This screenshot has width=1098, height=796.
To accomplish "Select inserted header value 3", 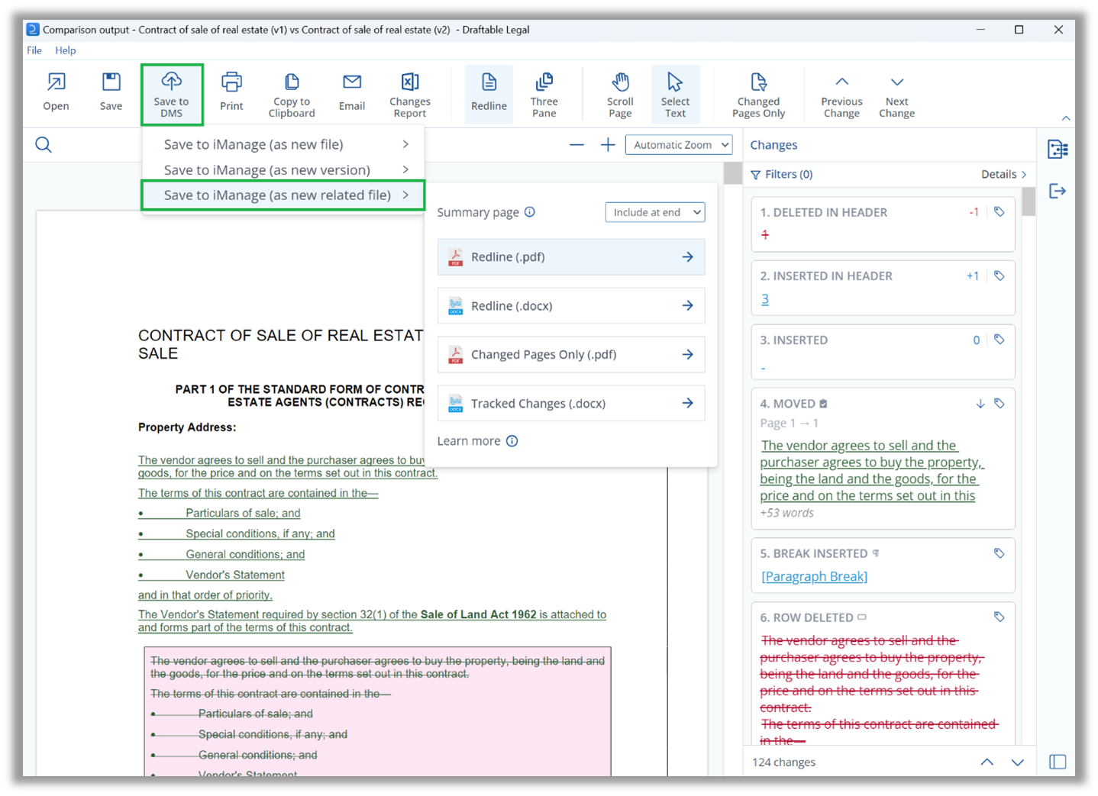I will pyautogui.click(x=765, y=299).
